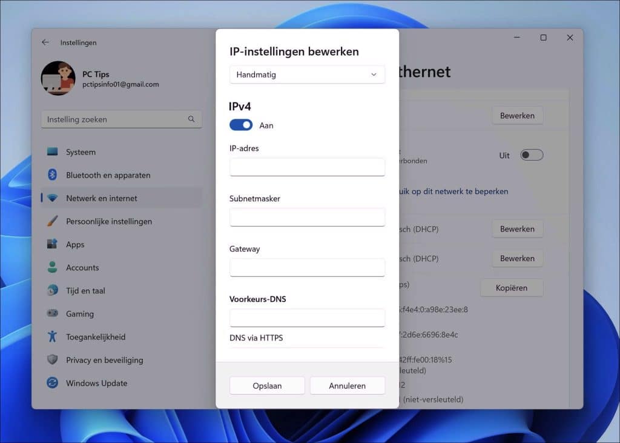Open the data usage limit link

click(454, 191)
